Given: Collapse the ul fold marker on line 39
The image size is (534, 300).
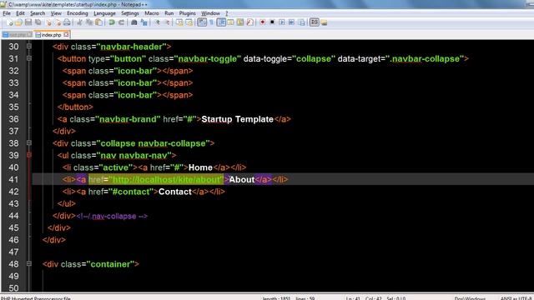Looking at the screenshot, I should tap(29, 155).
